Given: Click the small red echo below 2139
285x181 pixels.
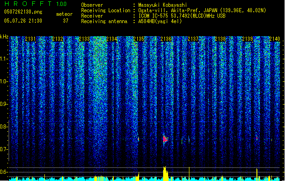Looking at the screenshot, I should (257, 138).
